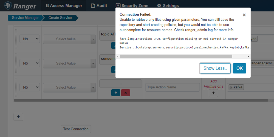The height and width of the screenshot is (137, 274).
Task: Click drag handle of kafka row
Action: (16, 87)
